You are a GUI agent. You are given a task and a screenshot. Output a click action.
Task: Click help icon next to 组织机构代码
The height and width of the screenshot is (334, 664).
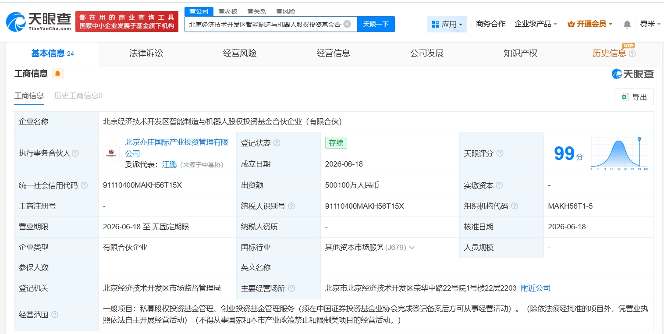point(515,206)
